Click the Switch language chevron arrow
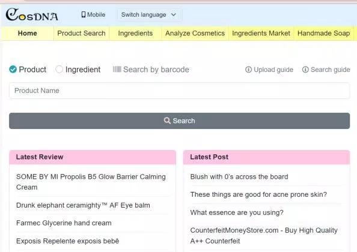Image resolution: width=357 pixels, height=252 pixels. pyautogui.click(x=174, y=15)
